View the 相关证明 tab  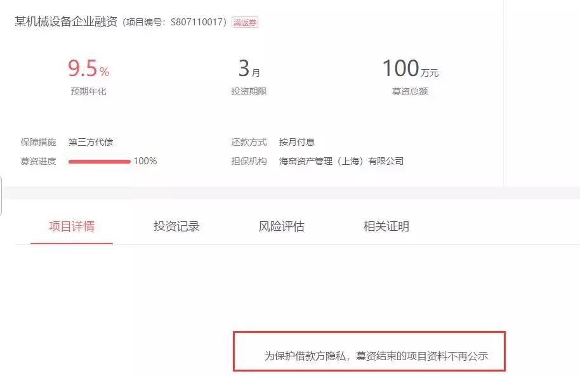coord(386,226)
